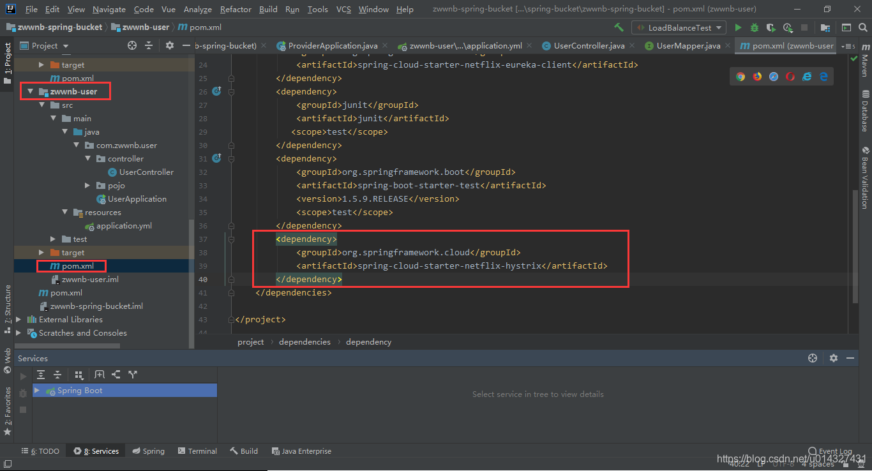Open the VCS menu
This screenshot has width=872, height=471.
(x=343, y=9)
